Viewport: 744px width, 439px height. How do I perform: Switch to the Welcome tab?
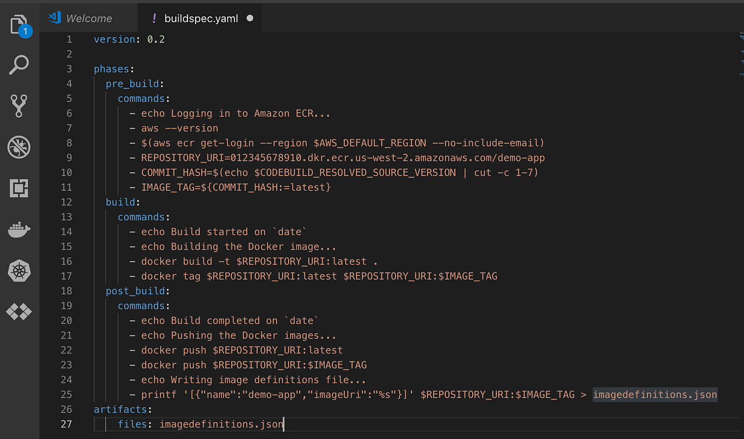89,18
